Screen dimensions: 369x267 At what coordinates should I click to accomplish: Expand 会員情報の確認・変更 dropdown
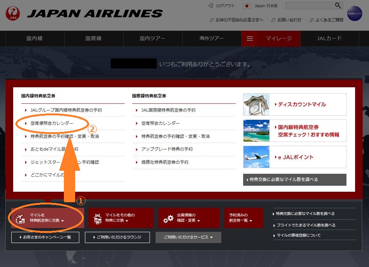[189, 218]
